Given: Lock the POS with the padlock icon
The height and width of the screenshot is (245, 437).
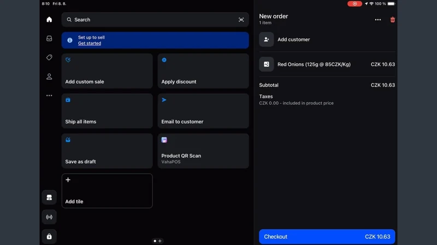Looking at the screenshot, I should click(x=49, y=236).
